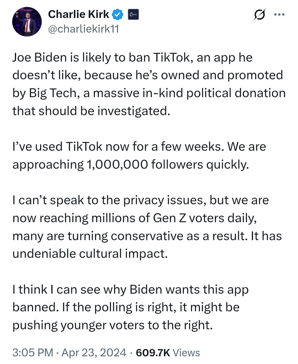Open Charlie Kirk's profile picture
The height and width of the screenshot is (364, 298).
pyautogui.click(x=27, y=21)
